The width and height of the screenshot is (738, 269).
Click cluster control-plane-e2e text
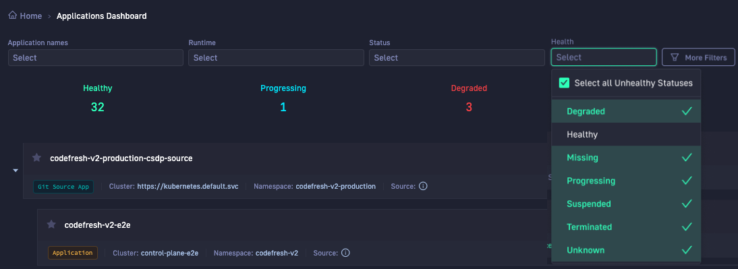169,253
